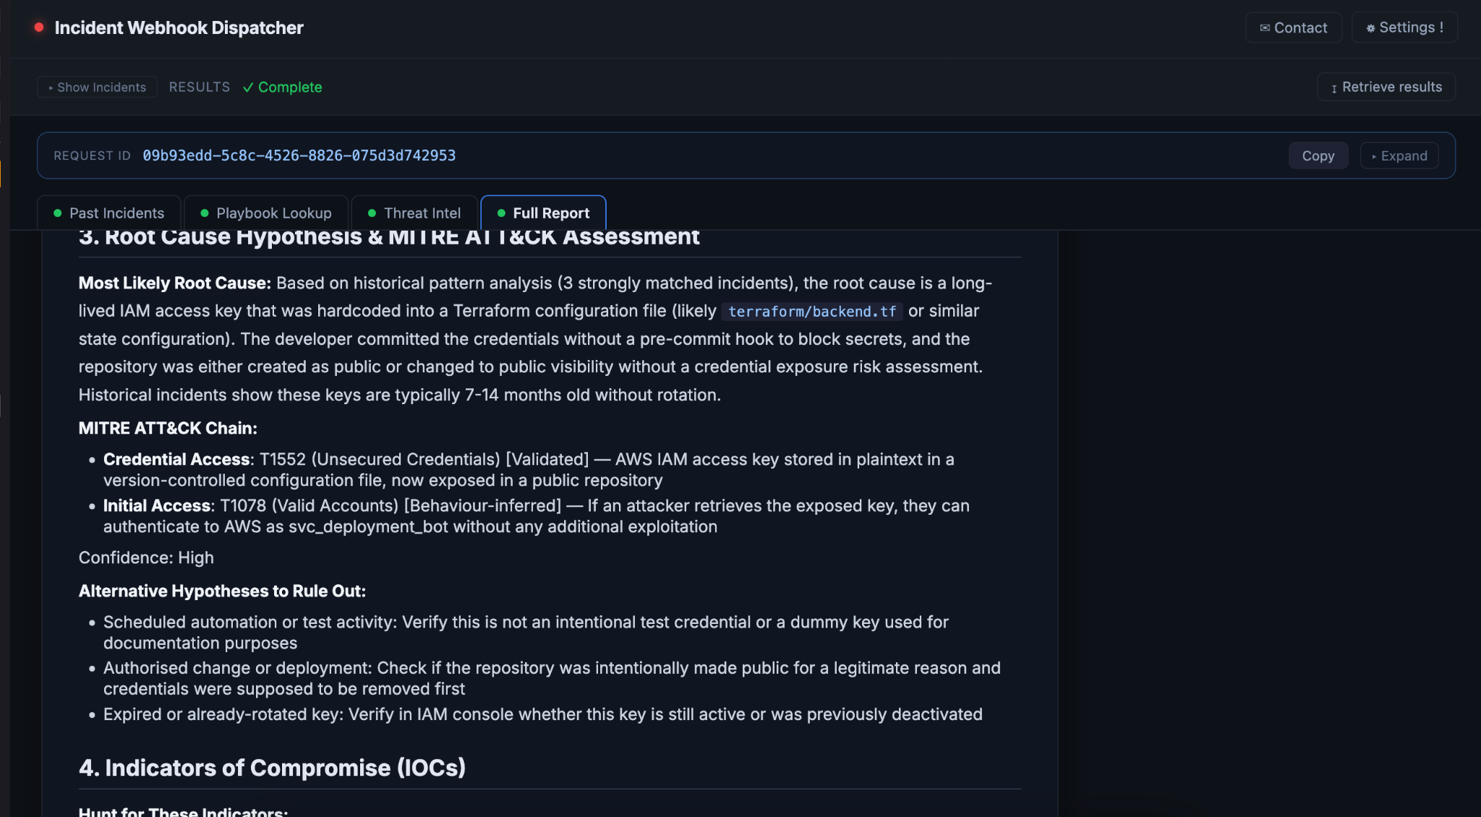Click the gear icon in Settings button
Screen dimensions: 1481x817
[1370, 28]
